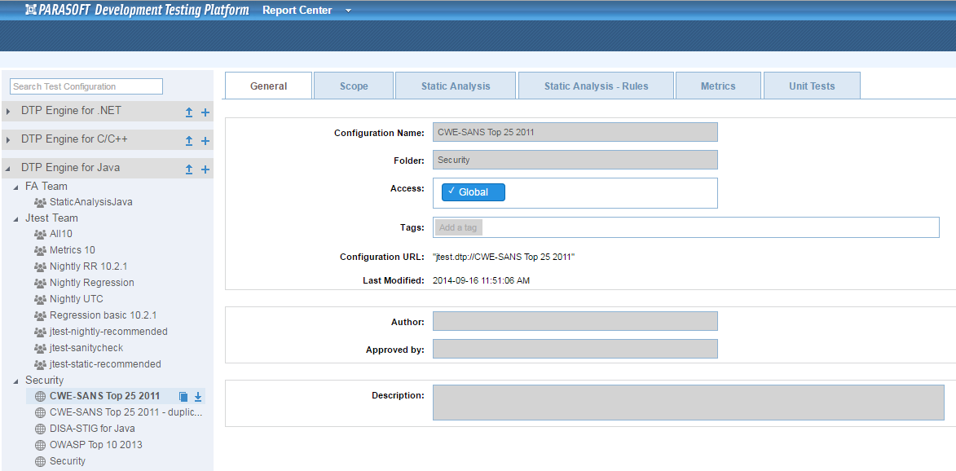Open the Static Analysis - Rules tab
This screenshot has height=471, width=956.
point(597,86)
